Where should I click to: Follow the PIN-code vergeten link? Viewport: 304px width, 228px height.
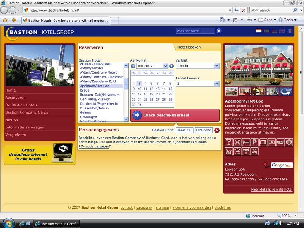point(93,146)
